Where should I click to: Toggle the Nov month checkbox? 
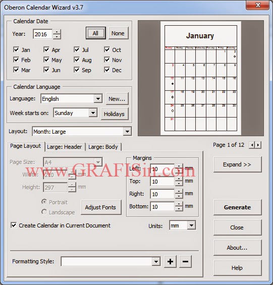(107, 60)
